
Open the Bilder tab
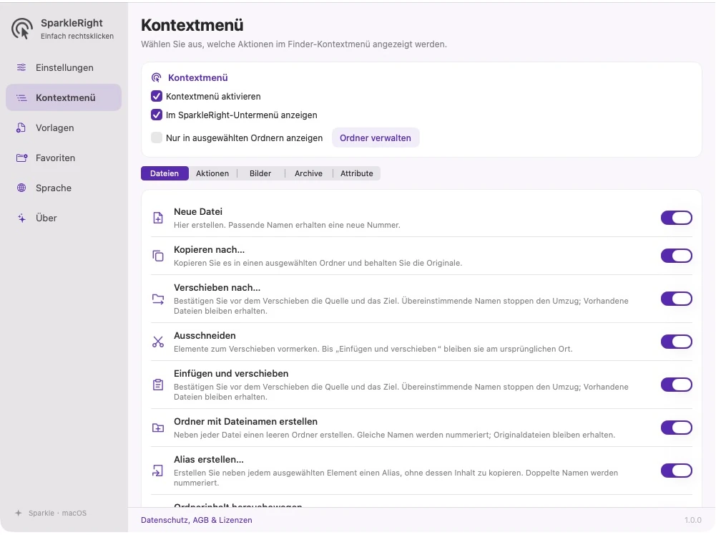point(260,173)
